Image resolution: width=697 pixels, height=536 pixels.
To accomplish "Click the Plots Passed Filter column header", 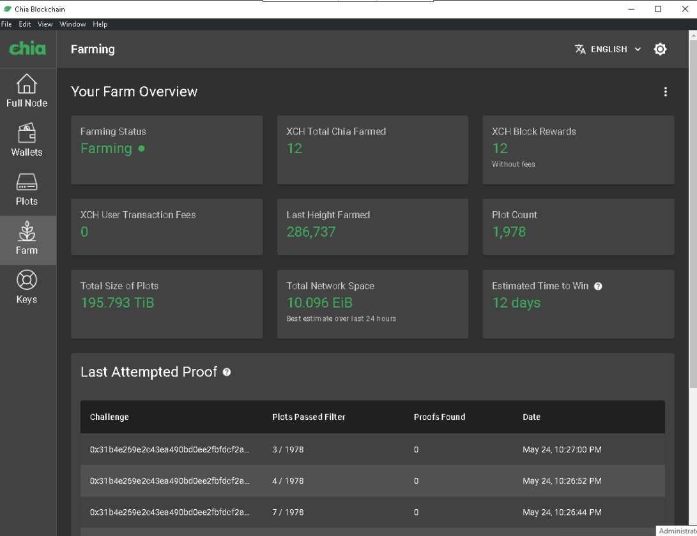I will click(309, 417).
